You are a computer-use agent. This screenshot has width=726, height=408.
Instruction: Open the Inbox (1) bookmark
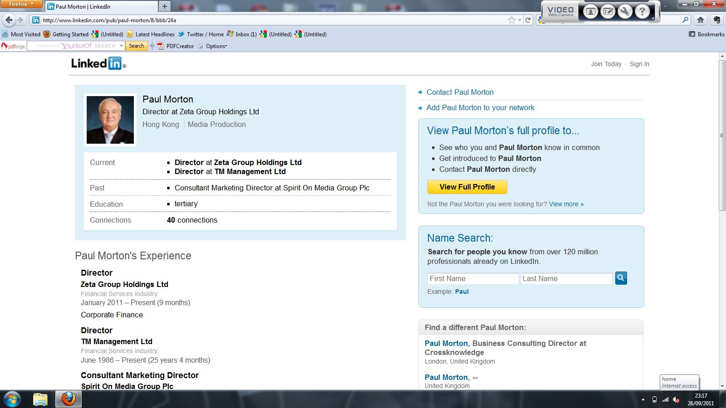(242, 34)
